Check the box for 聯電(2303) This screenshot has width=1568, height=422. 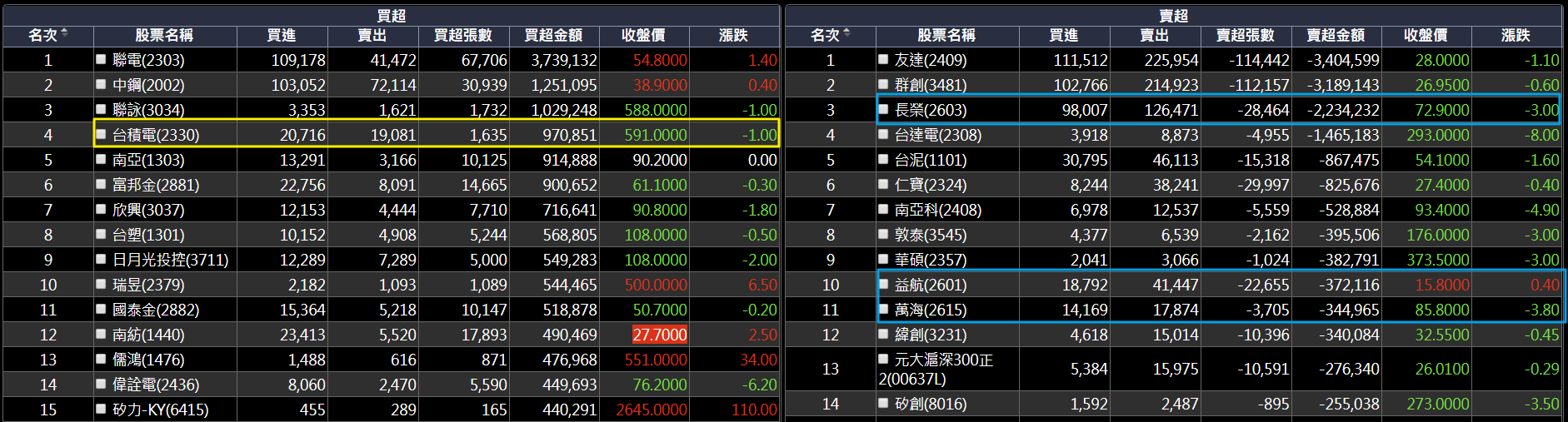click(101, 59)
